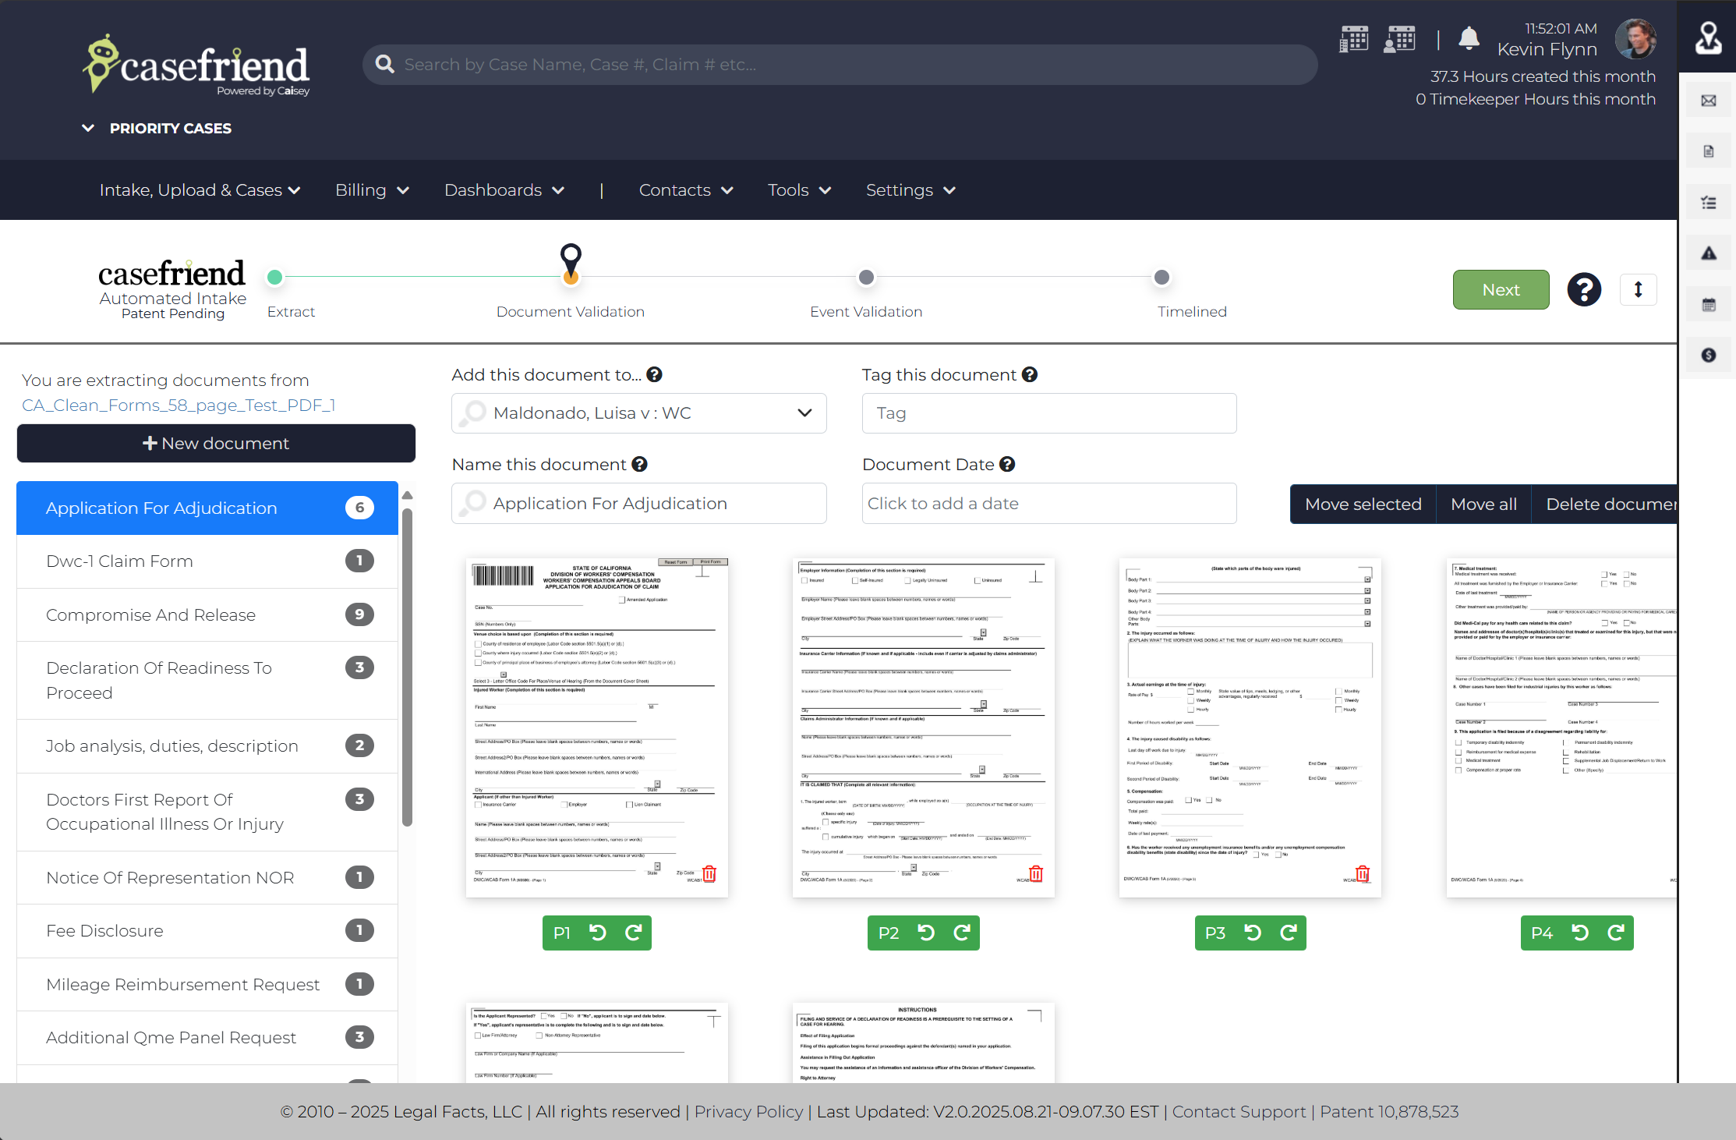Click the green Next button
Viewport: 1736px width, 1140px height.
pyautogui.click(x=1501, y=289)
